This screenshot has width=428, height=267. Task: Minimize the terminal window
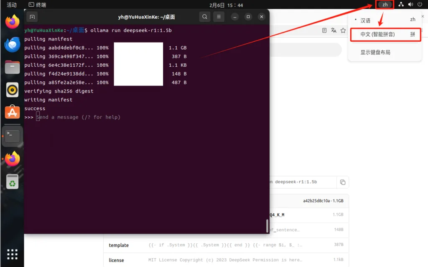click(x=235, y=17)
